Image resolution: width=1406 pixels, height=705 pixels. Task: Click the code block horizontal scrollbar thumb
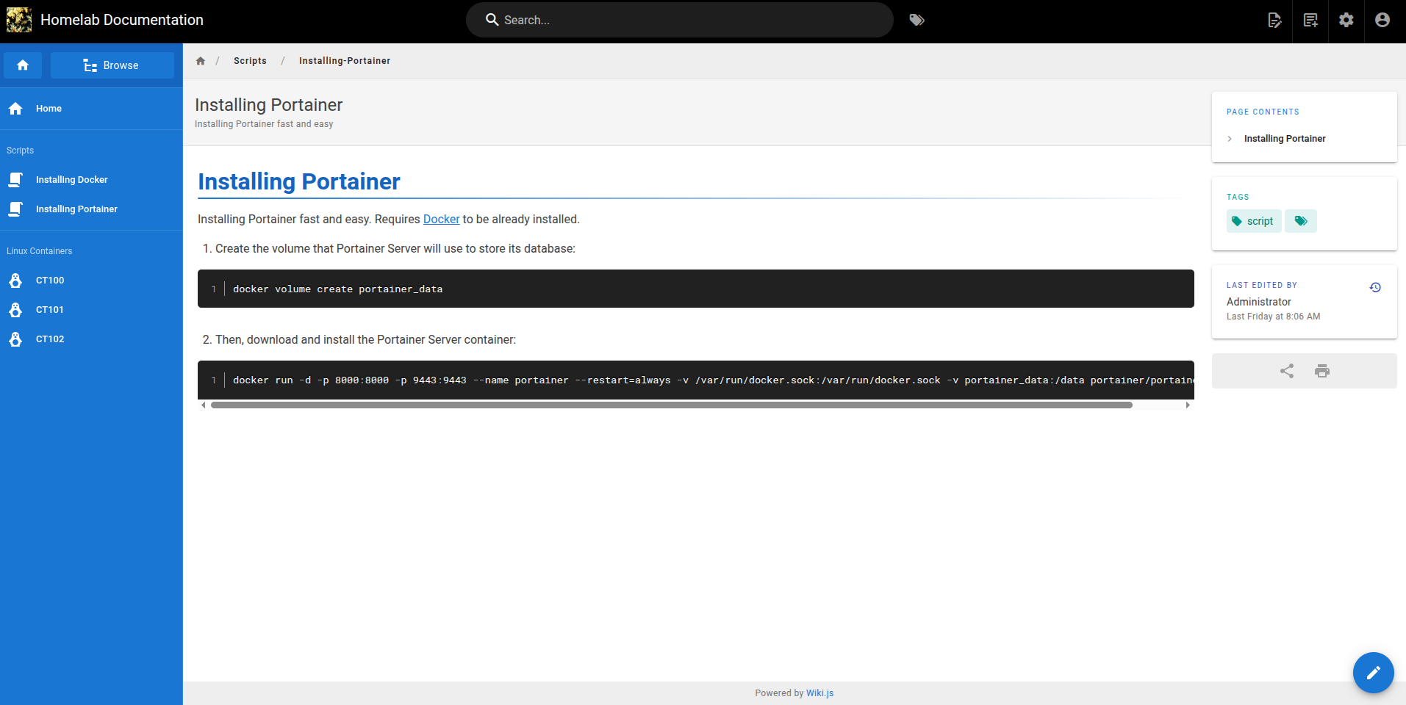click(x=671, y=405)
